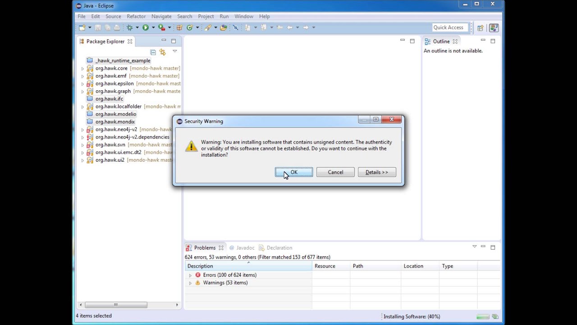Open the External Tools dropdown arrow

tap(169, 28)
